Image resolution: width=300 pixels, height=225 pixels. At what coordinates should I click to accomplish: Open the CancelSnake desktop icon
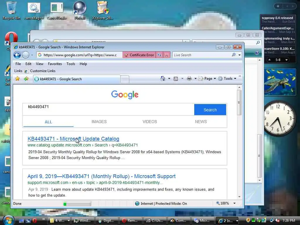[57, 11]
